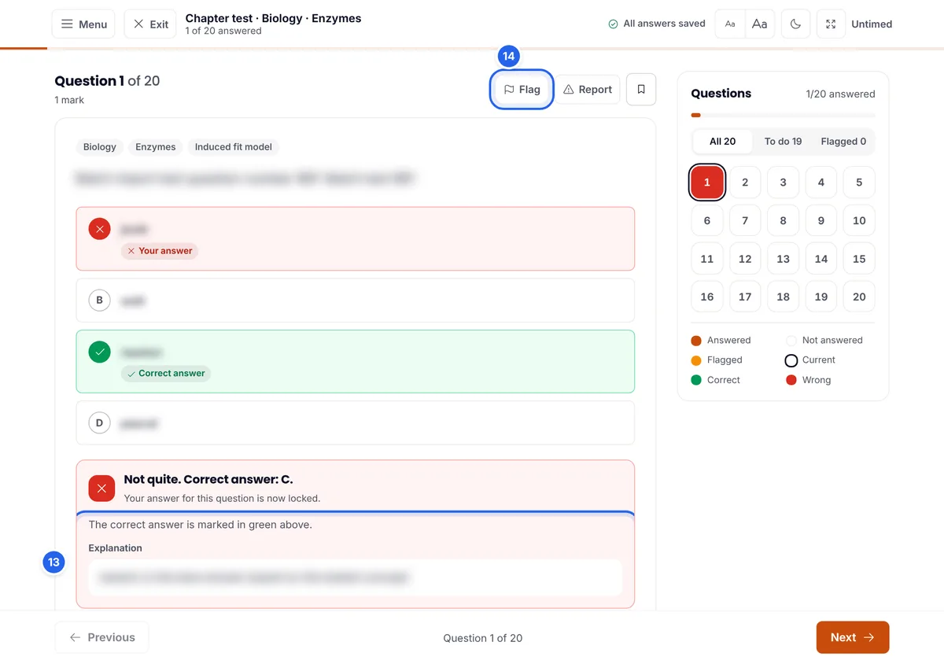The width and height of the screenshot is (944, 664).
Task: Jump to question 8
Action: 783,220
